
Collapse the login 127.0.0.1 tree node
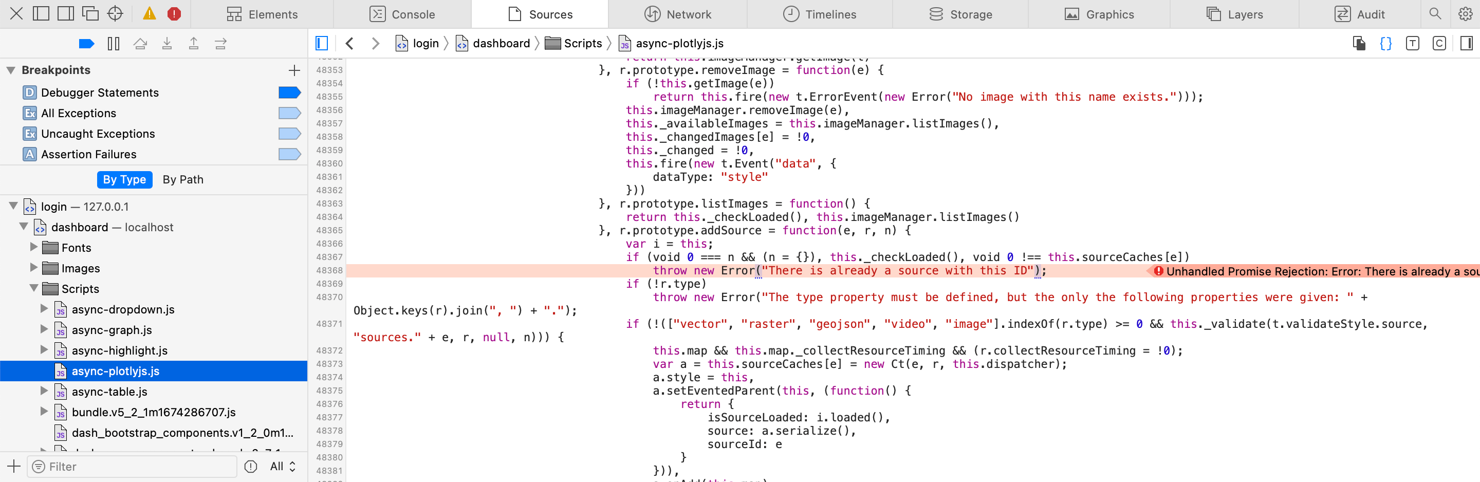(13, 206)
